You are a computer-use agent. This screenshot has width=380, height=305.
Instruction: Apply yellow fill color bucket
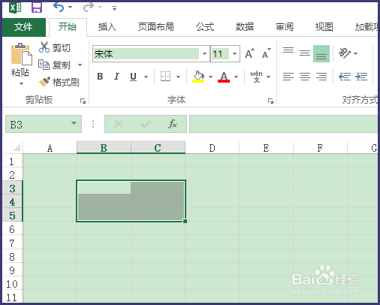tap(198, 77)
